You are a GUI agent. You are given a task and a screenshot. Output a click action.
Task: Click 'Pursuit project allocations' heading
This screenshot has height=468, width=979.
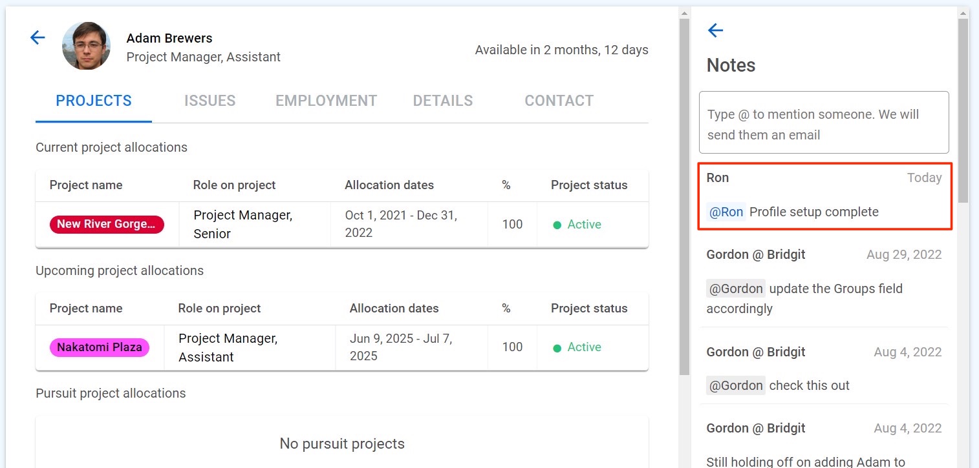[x=111, y=393]
